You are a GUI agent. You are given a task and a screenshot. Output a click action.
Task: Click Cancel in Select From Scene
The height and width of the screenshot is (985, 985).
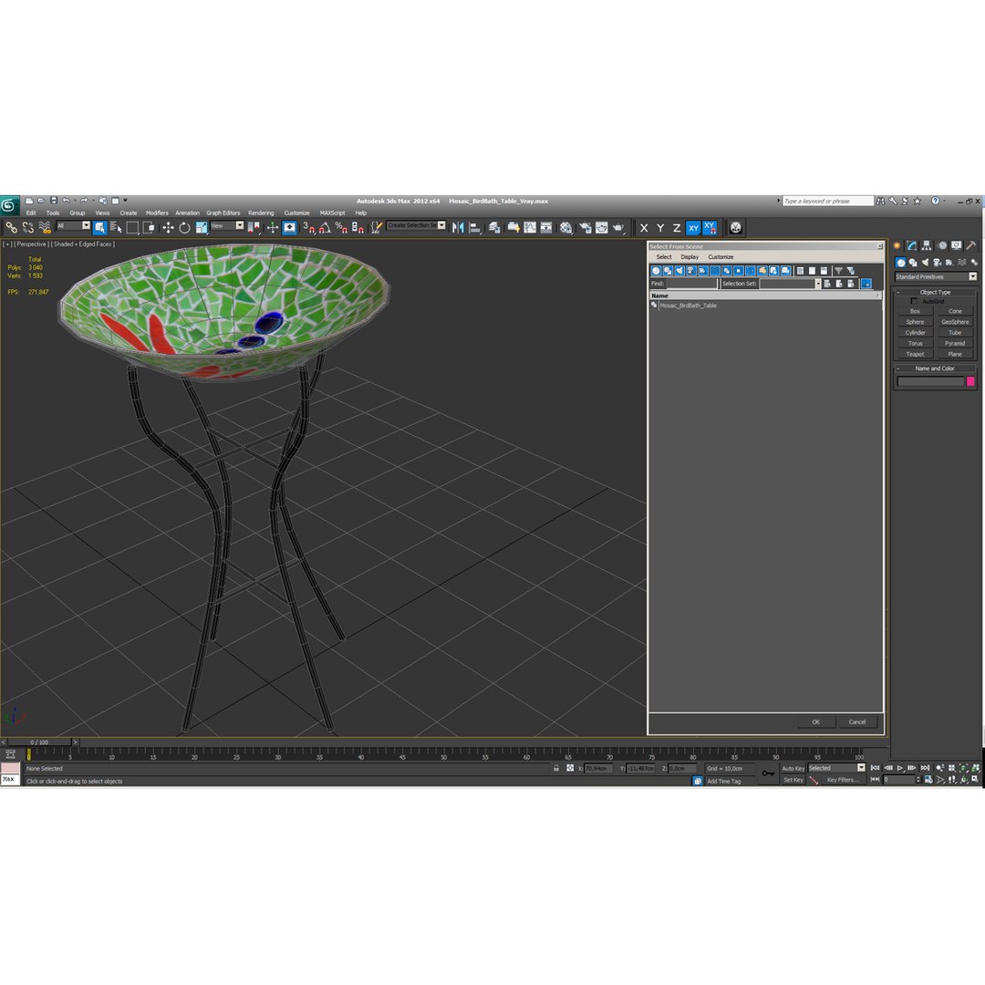(x=856, y=721)
